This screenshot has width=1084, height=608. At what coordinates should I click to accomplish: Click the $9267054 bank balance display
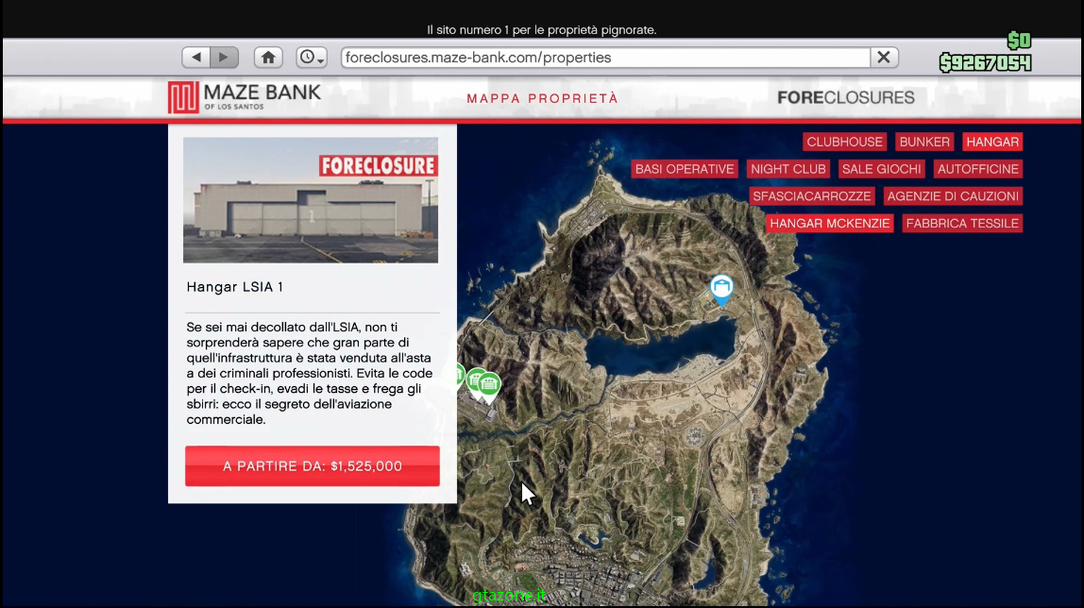pyautogui.click(x=985, y=63)
